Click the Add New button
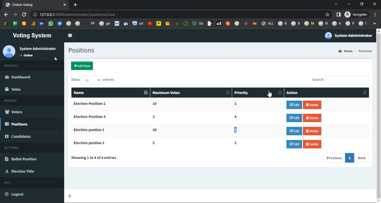 82,66
